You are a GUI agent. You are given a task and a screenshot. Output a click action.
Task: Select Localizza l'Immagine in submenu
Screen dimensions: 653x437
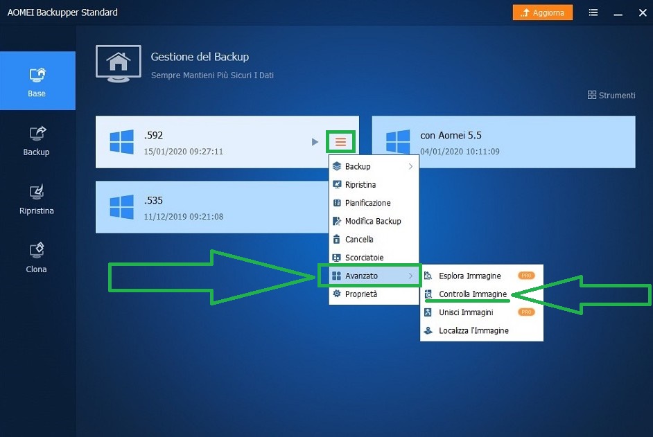[x=481, y=330]
